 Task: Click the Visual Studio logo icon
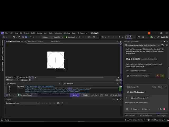click(x=2, y=33)
